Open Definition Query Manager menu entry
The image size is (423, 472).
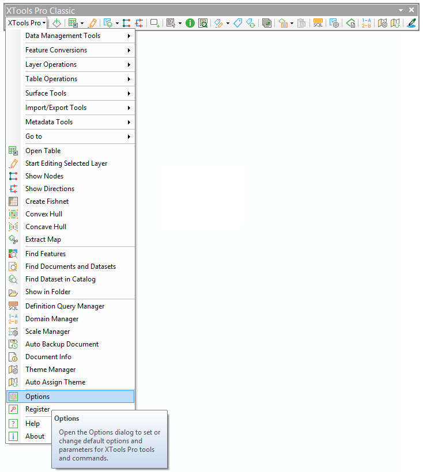click(x=70, y=306)
